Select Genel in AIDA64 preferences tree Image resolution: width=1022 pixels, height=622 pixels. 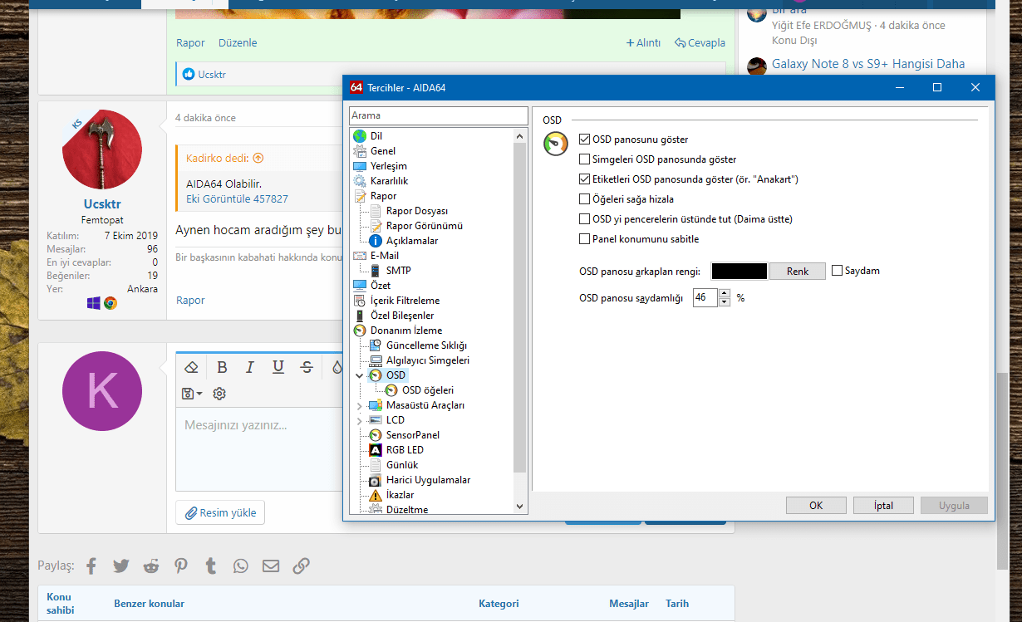(383, 151)
